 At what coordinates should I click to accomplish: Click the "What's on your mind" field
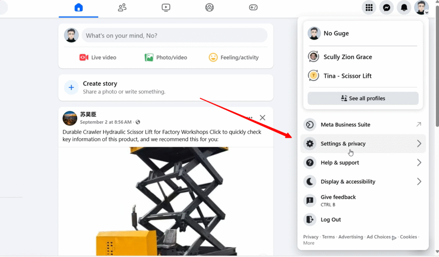point(174,36)
